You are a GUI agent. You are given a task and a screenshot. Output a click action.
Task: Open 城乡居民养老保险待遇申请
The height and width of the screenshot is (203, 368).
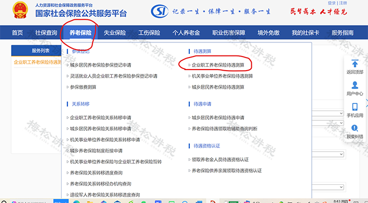point(218,118)
